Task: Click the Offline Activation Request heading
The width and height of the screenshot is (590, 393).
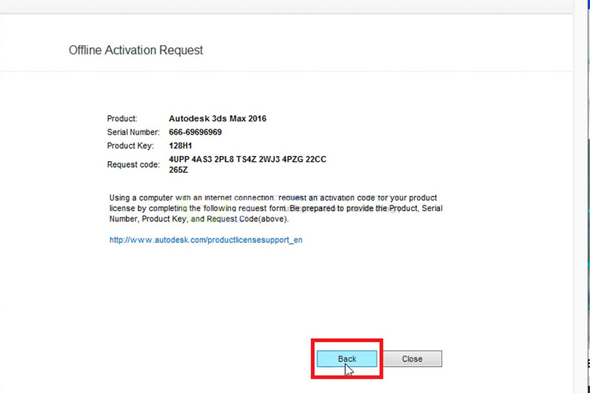Action: [136, 50]
